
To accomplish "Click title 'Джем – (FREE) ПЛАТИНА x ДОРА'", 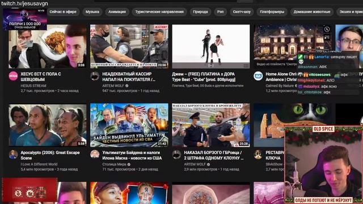I will pos(204,77).
